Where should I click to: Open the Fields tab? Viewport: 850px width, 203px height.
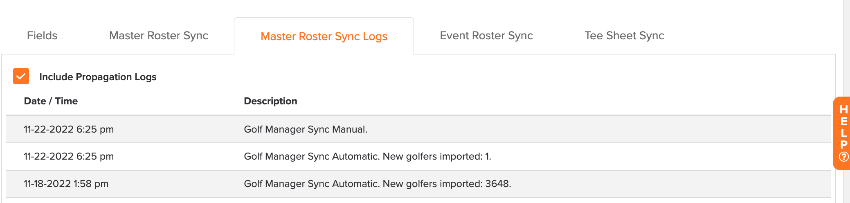pyautogui.click(x=42, y=36)
